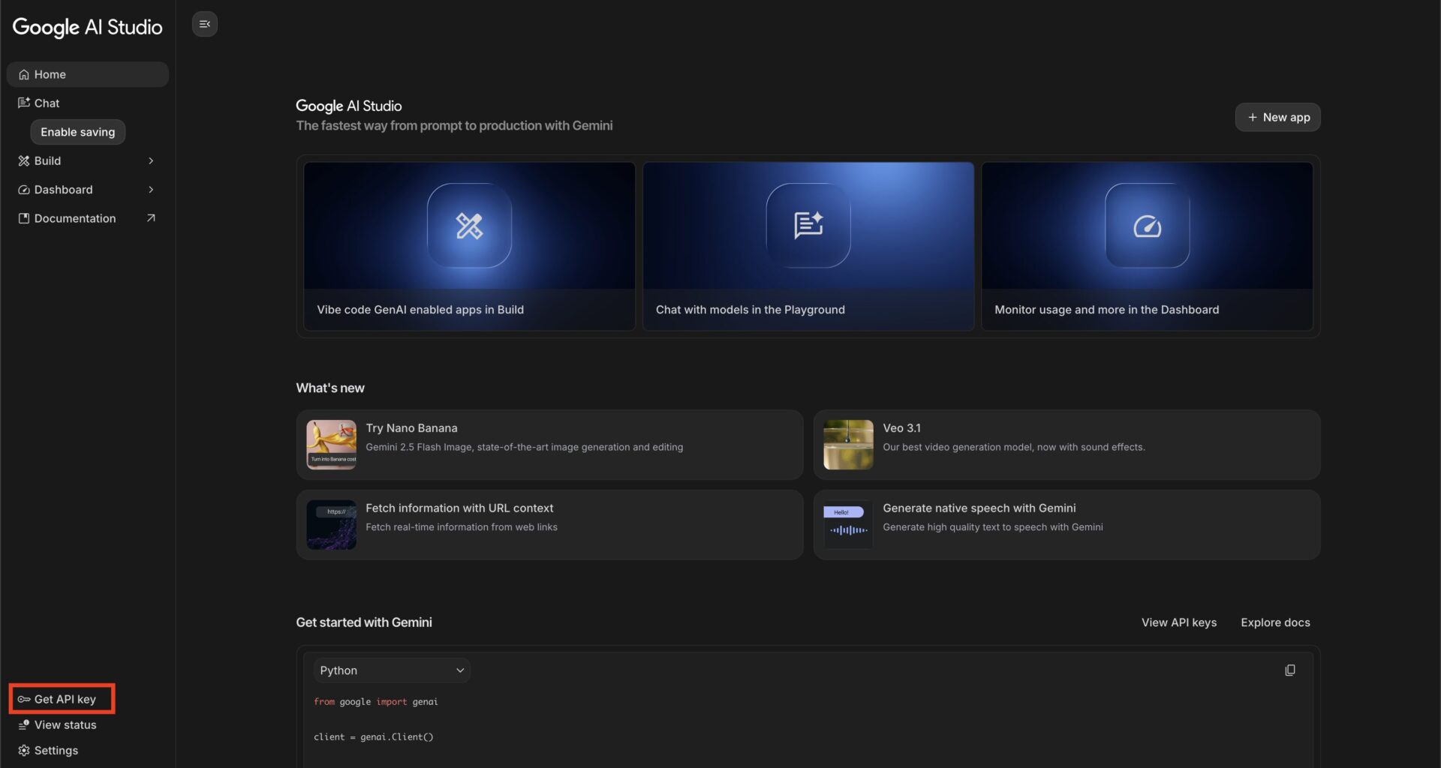
Task: Open the Dashboard icon in the sidebar
Action: tap(23, 190)
